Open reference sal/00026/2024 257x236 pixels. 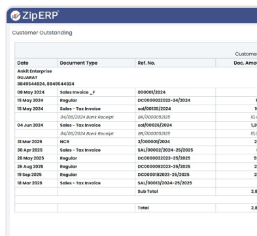pos(155,125)
